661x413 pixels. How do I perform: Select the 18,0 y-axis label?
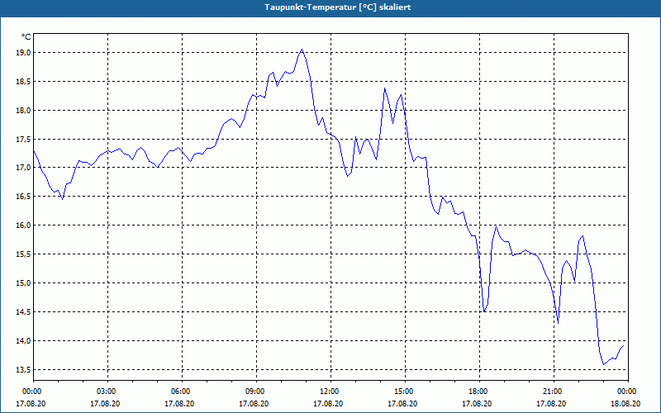[24, 111]
